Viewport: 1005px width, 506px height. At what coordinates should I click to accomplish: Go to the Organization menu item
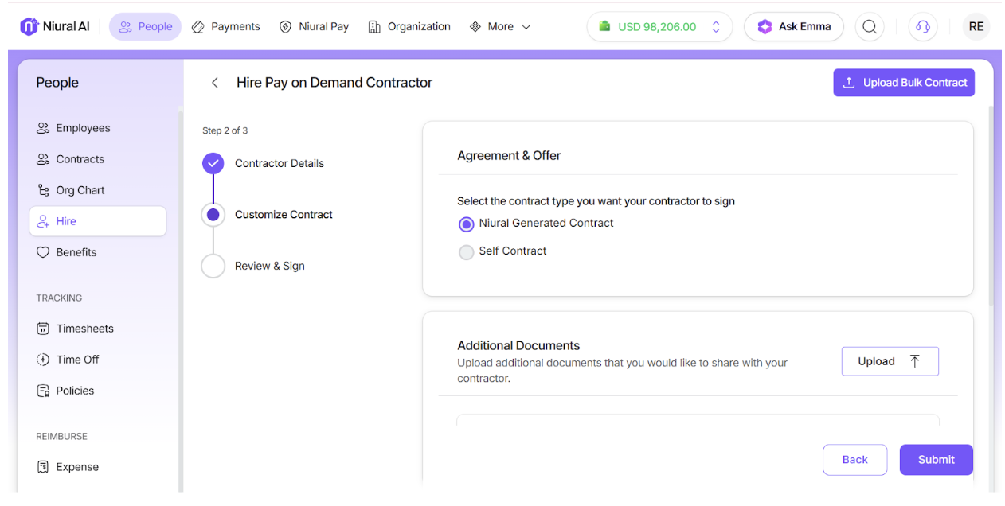(x=409, y=26)
